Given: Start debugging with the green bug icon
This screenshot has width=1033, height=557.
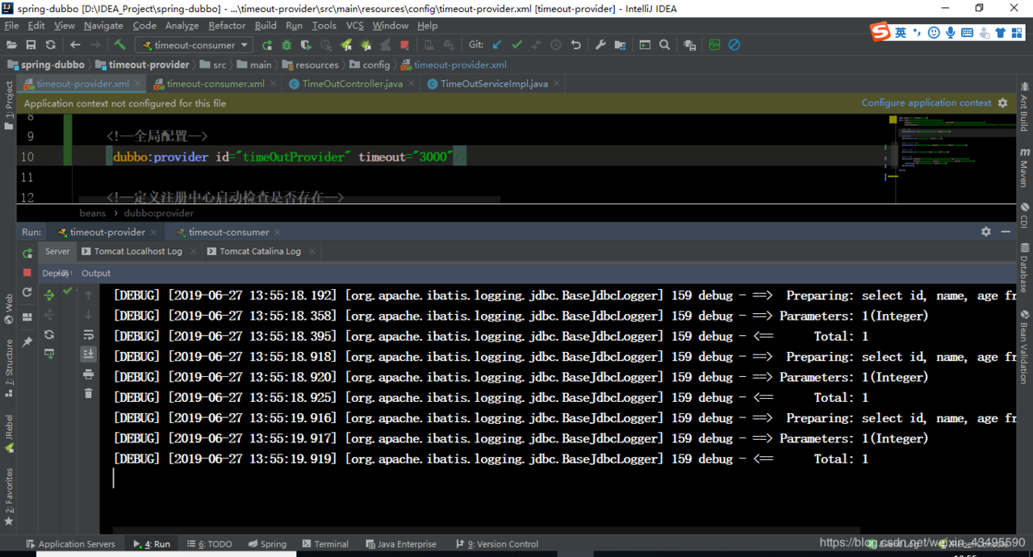Looking at the screenshot, I should (x=286, y=45).
